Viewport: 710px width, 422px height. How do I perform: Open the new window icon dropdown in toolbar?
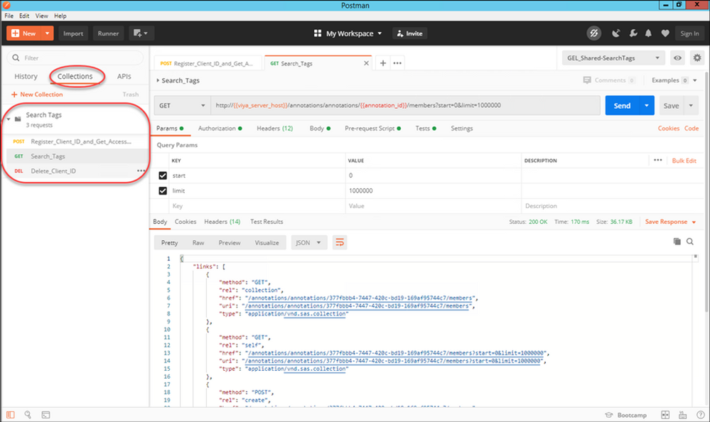141,33
